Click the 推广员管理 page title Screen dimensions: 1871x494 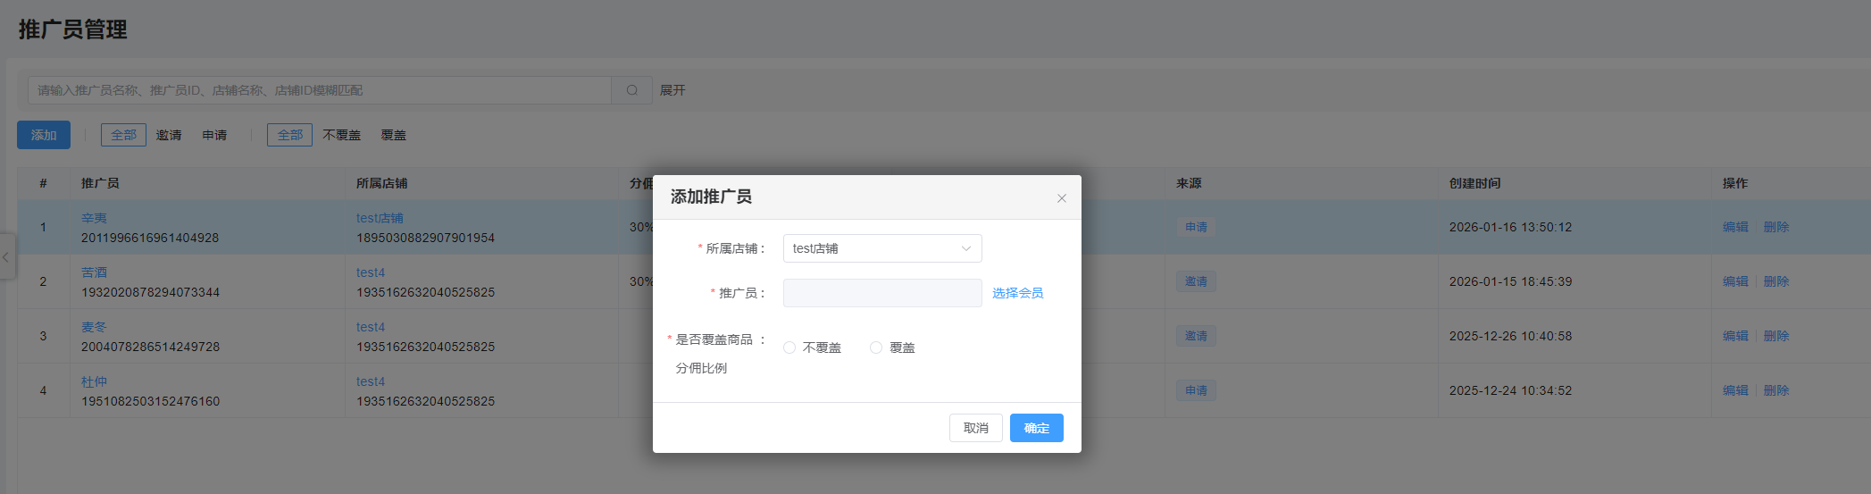click(72, 29)
